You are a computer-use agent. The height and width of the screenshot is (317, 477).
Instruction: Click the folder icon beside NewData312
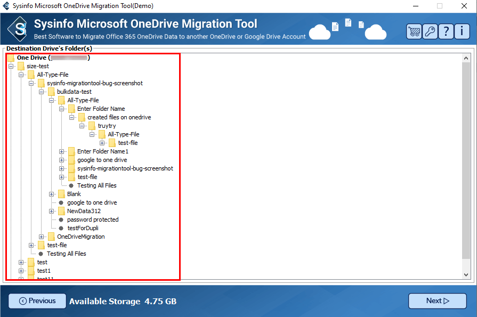click(62, 211)
